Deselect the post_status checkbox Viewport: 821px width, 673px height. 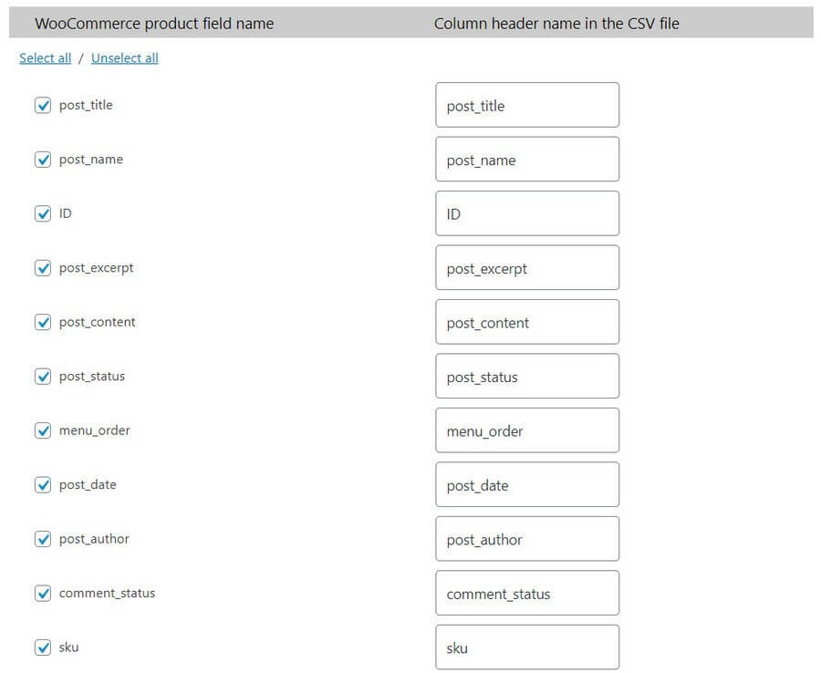[43, 377]
